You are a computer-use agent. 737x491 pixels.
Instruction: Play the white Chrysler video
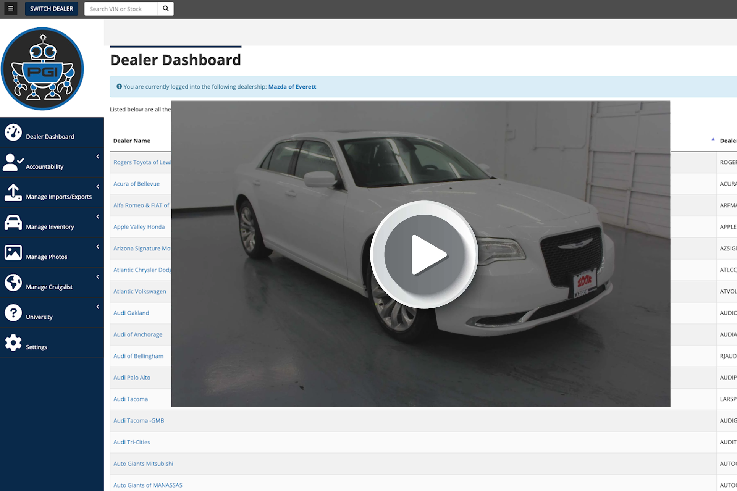pos(424,254)
